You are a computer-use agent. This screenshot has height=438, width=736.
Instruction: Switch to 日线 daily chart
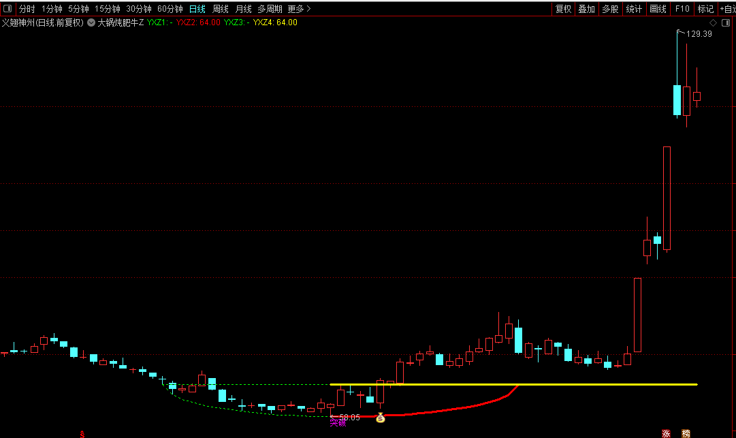197,9
